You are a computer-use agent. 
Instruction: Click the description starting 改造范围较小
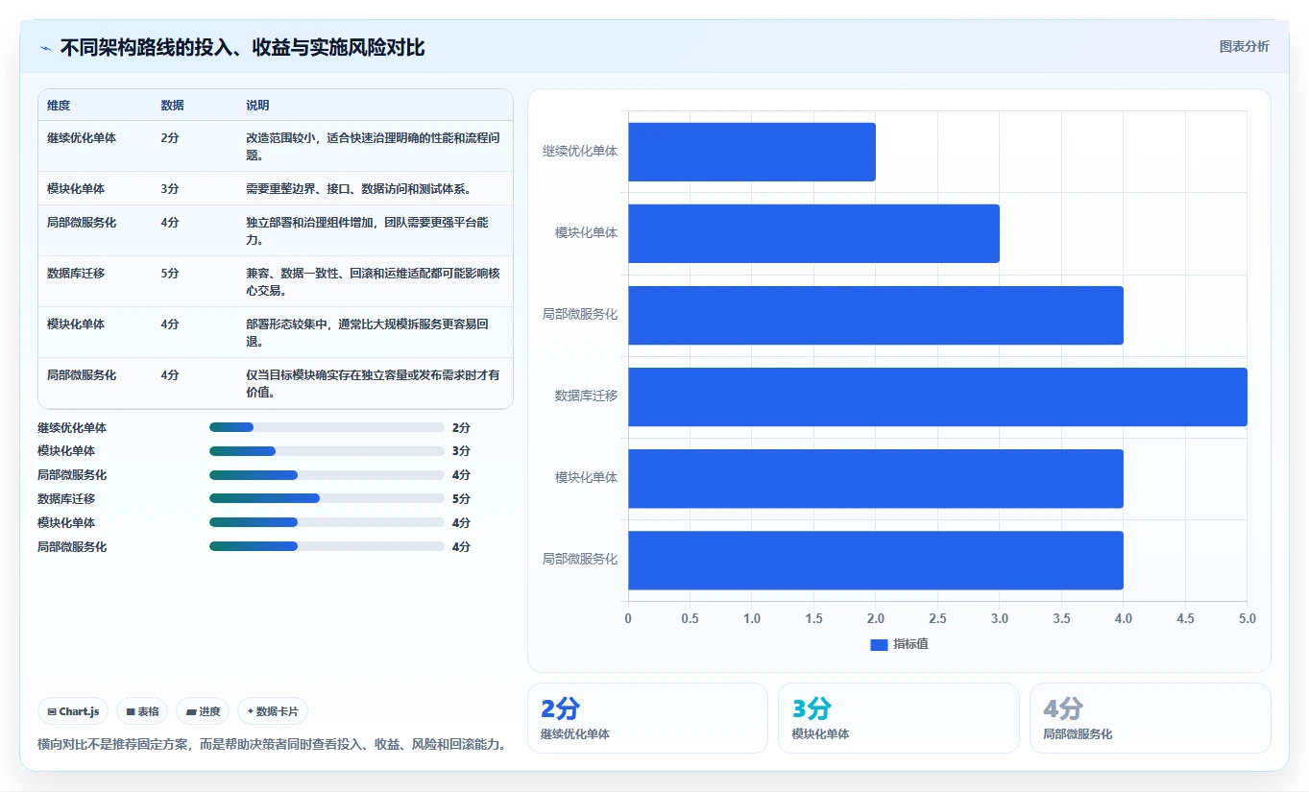[374, 146]
